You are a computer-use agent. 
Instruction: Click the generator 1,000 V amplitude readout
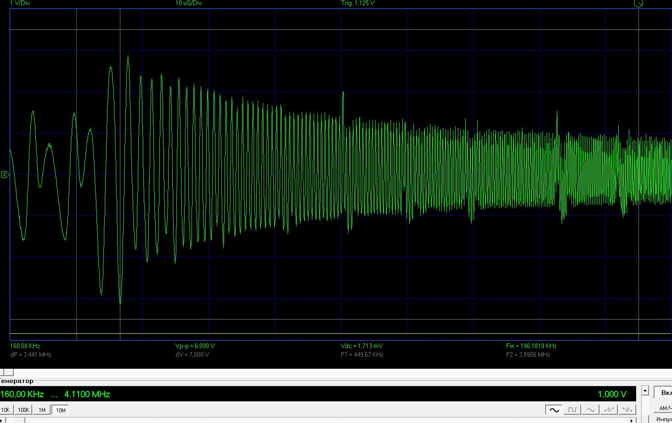612,394
